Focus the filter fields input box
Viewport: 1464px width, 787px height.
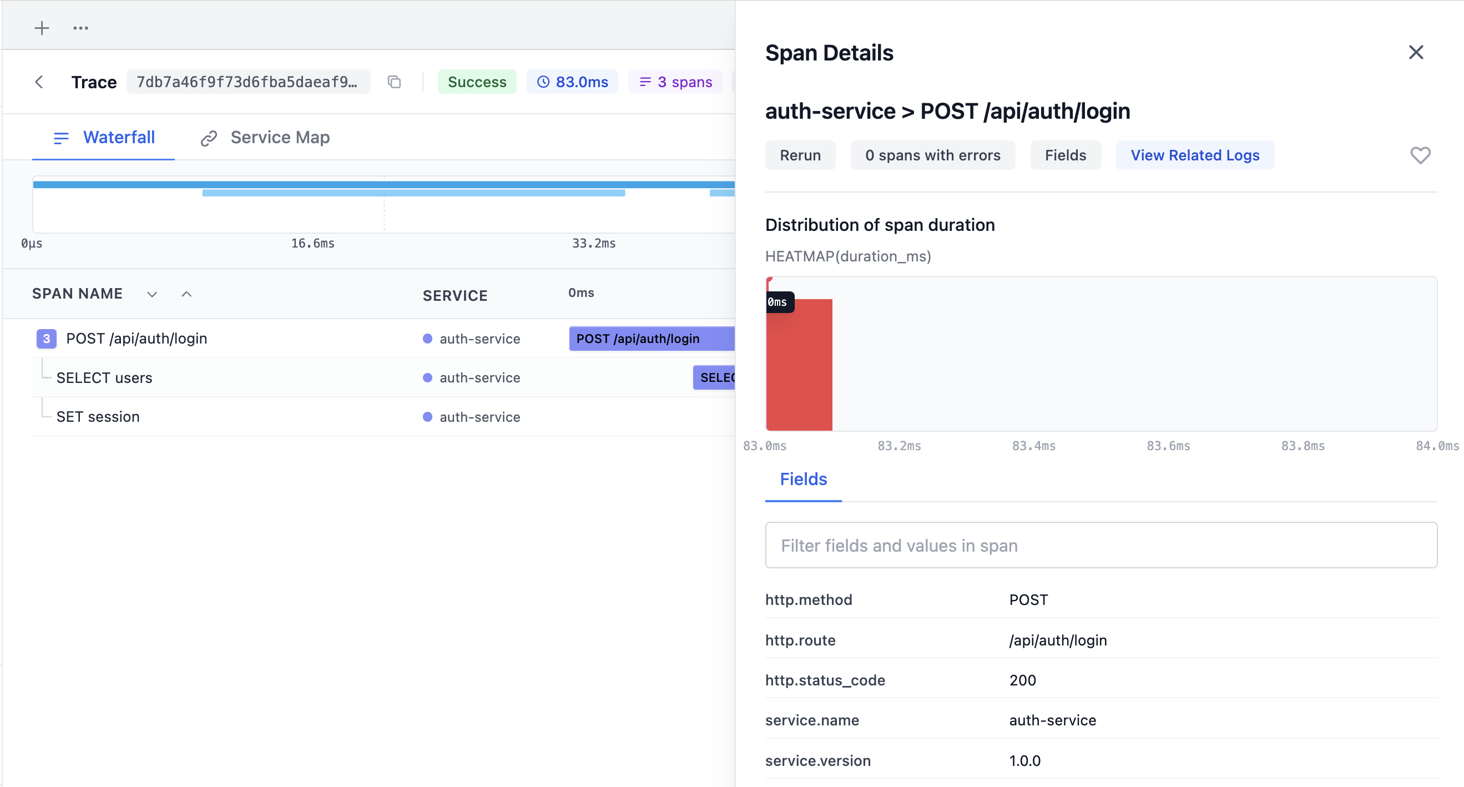point(1101,546)
